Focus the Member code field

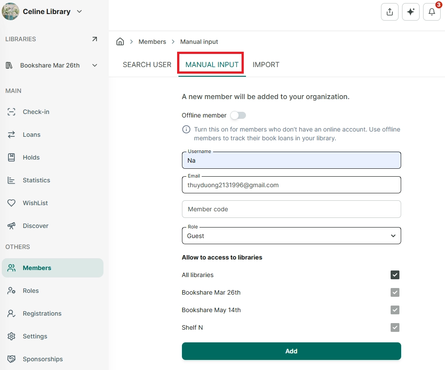pos(291,209)
